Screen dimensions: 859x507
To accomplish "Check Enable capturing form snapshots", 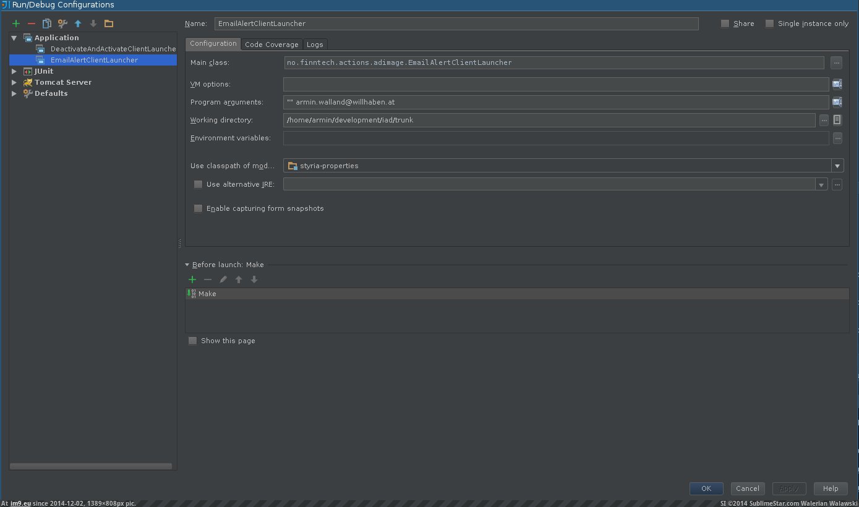I will [199, 208].
